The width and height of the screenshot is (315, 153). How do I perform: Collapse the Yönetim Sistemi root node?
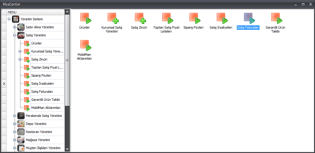tap(9, 19)
